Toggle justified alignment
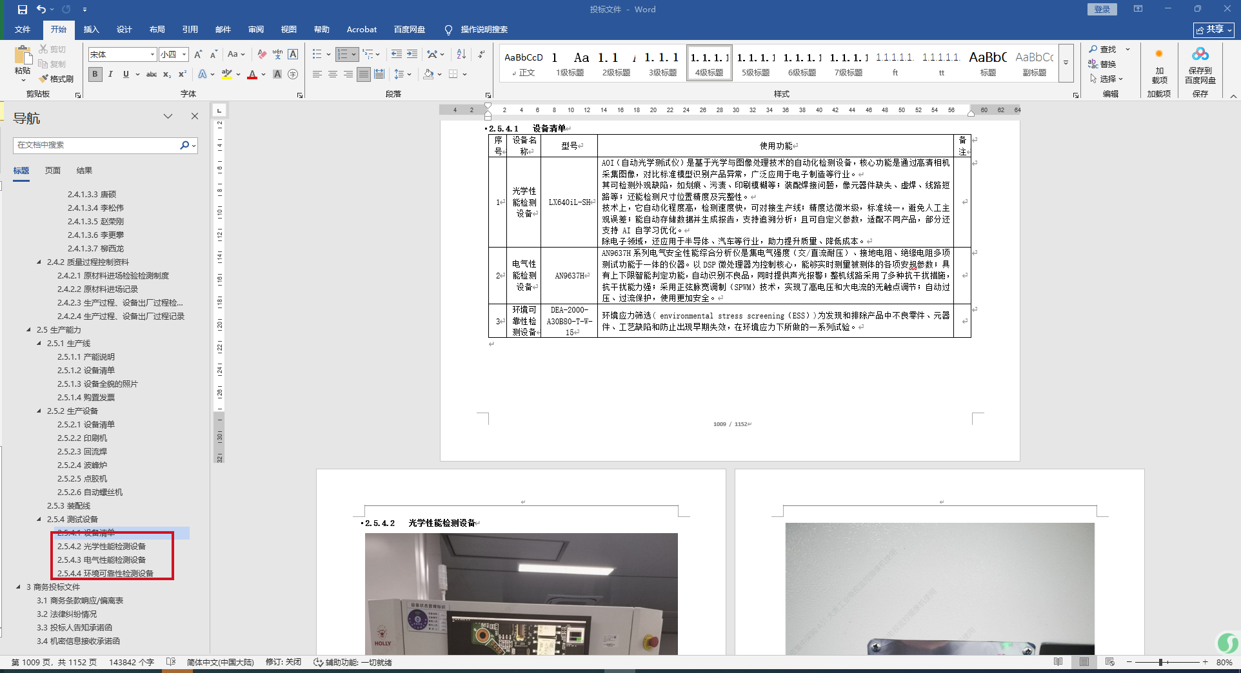 (x=364, y=74)
